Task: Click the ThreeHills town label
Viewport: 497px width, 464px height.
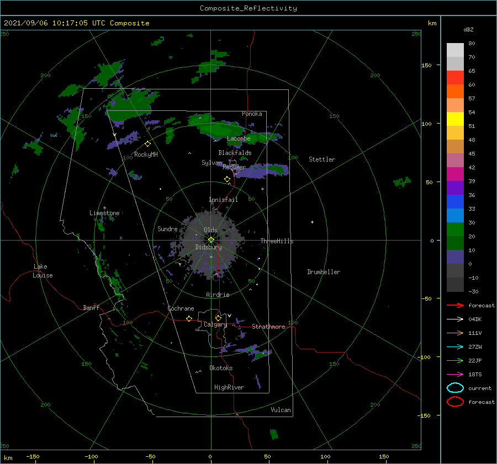Action: tap(277, 241)
